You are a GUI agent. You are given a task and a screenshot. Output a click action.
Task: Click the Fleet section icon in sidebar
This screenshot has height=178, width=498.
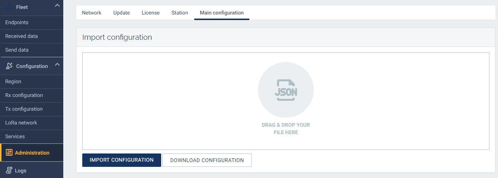point(9,7)
